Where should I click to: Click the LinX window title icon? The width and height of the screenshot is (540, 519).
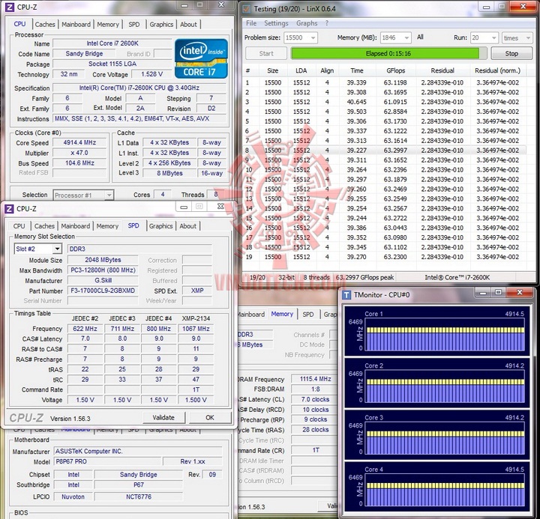click(x=246, y=8)
